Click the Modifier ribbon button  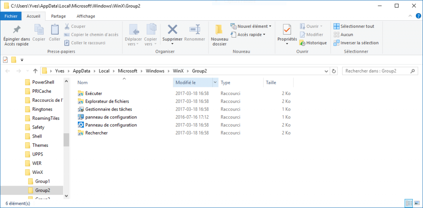[311, 35]
